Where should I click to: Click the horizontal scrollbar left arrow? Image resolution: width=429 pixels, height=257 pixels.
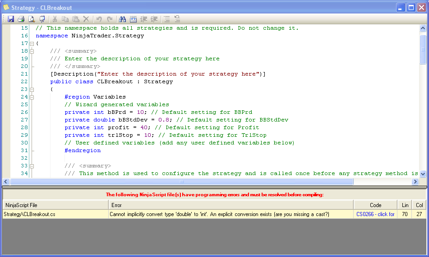point(6,182)
